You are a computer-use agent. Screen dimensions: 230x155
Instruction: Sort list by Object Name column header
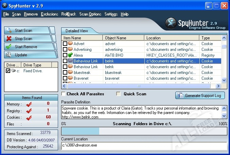point(124,38)
